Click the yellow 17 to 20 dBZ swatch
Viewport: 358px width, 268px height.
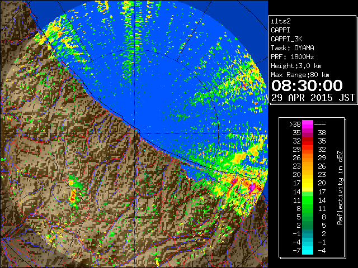(308, 183)
